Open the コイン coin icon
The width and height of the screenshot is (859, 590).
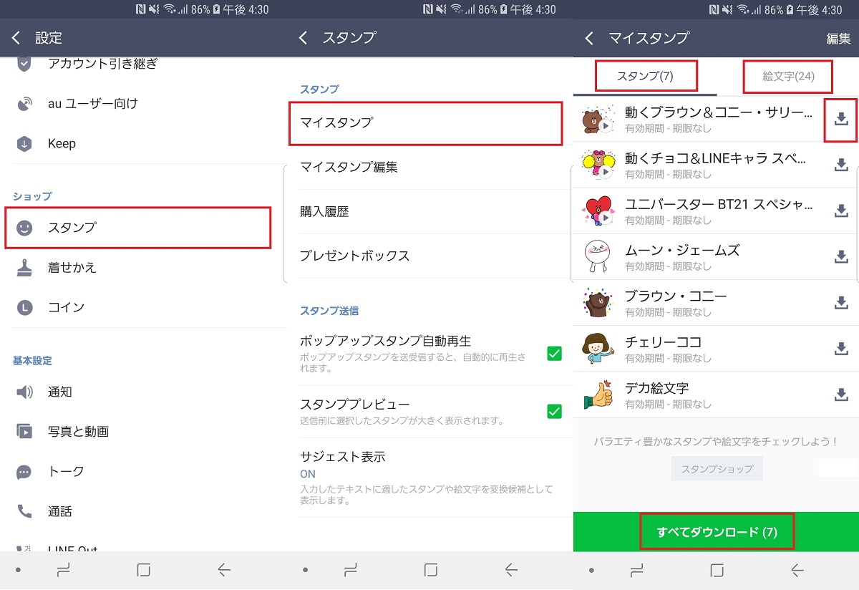tap(24, 307)
